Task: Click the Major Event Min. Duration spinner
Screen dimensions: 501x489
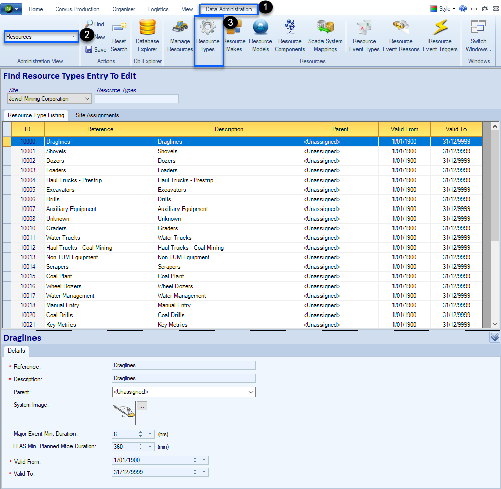Action: (x=140, y=434)
